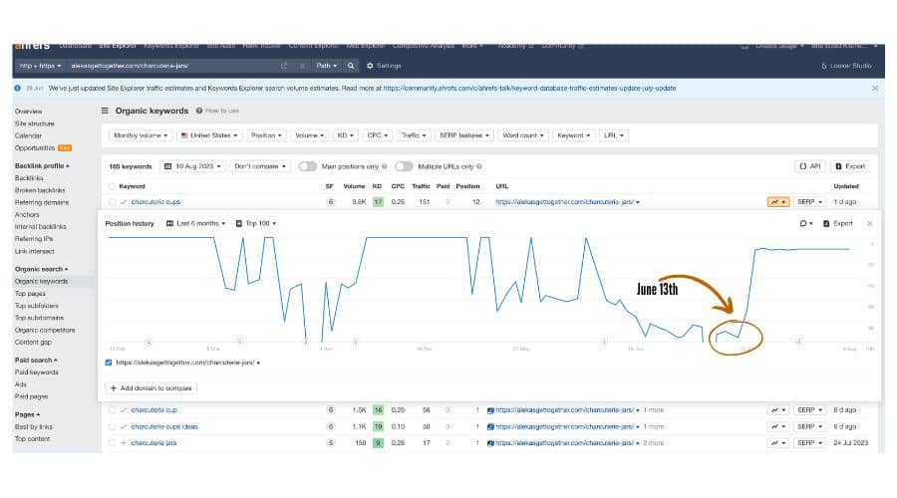The image size is (897, 498).
Task: Click the search magnifier icon beside Path
Action: point(351,66)
